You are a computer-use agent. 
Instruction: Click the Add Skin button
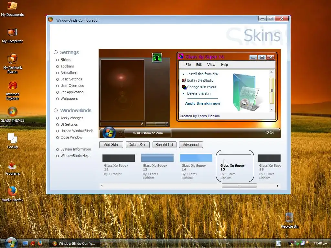tap(111, 145)
